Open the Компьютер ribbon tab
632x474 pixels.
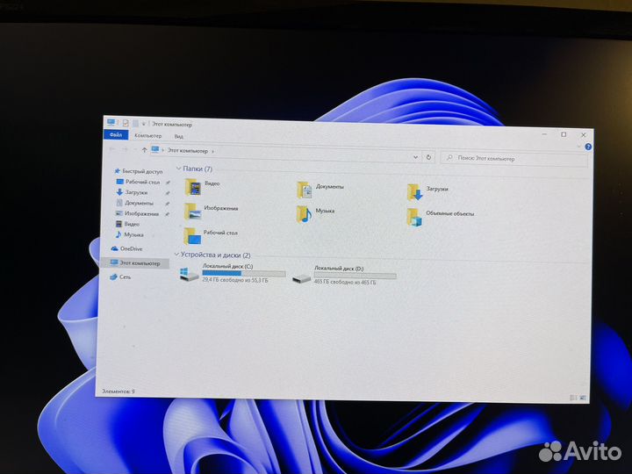click(x=148, y=135)
